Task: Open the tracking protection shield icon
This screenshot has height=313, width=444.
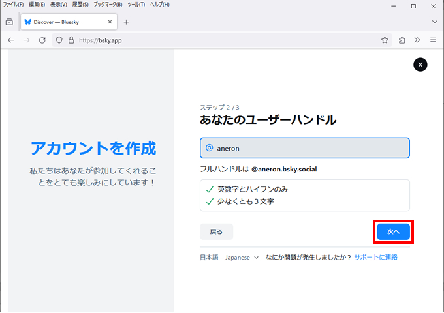Action: [x=59, y=40]
